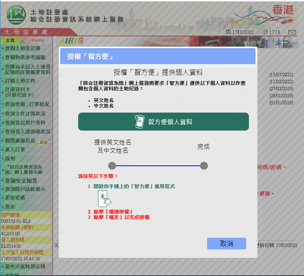Click the date entry (11/02/2022)
The image size is (304, 276).
pos(281,82)
